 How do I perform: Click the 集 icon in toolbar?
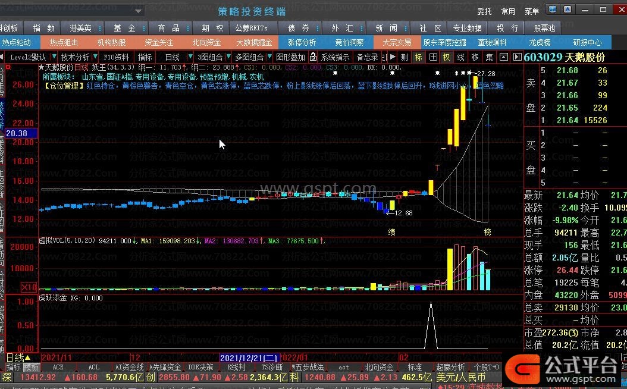489,57
